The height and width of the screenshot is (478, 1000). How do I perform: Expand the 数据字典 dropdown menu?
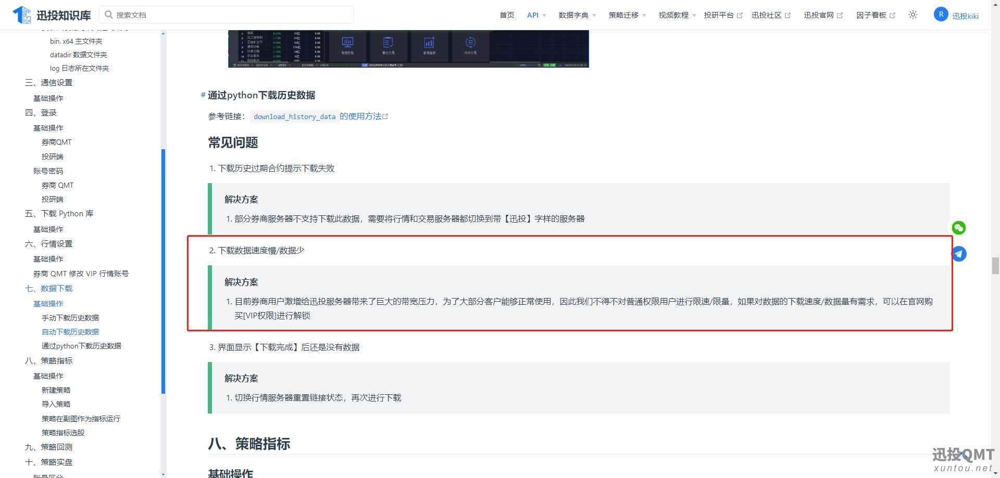(577, 15)
